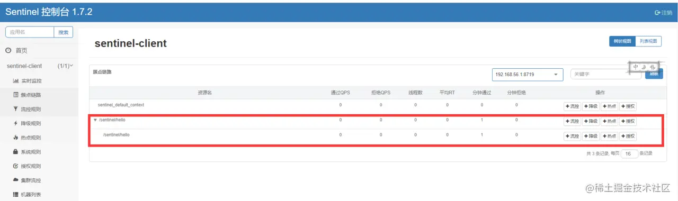
Task: Collapse the /sentinel/hello tree node
Action: pyautogui.click(x=95, y=120)
